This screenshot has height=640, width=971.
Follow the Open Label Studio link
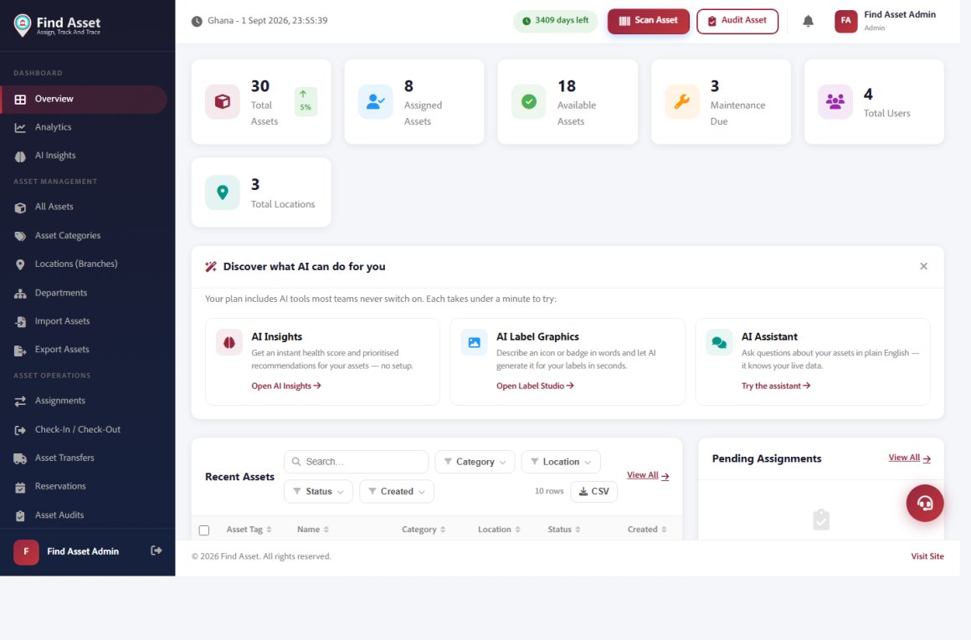[535, 387]
